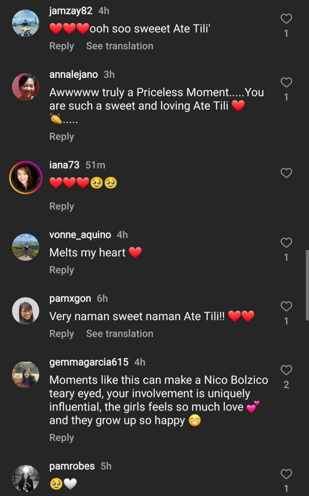Reply to gemmagarcia615's comment
This screenshot has height=496, width=309.
coord(61,438)
